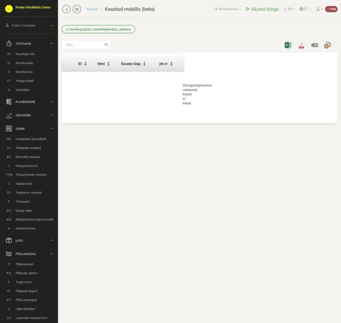The image size is (341, 323).
Task: Open Ettevõtte seaded menu item
Action: (x=28, y=157)
